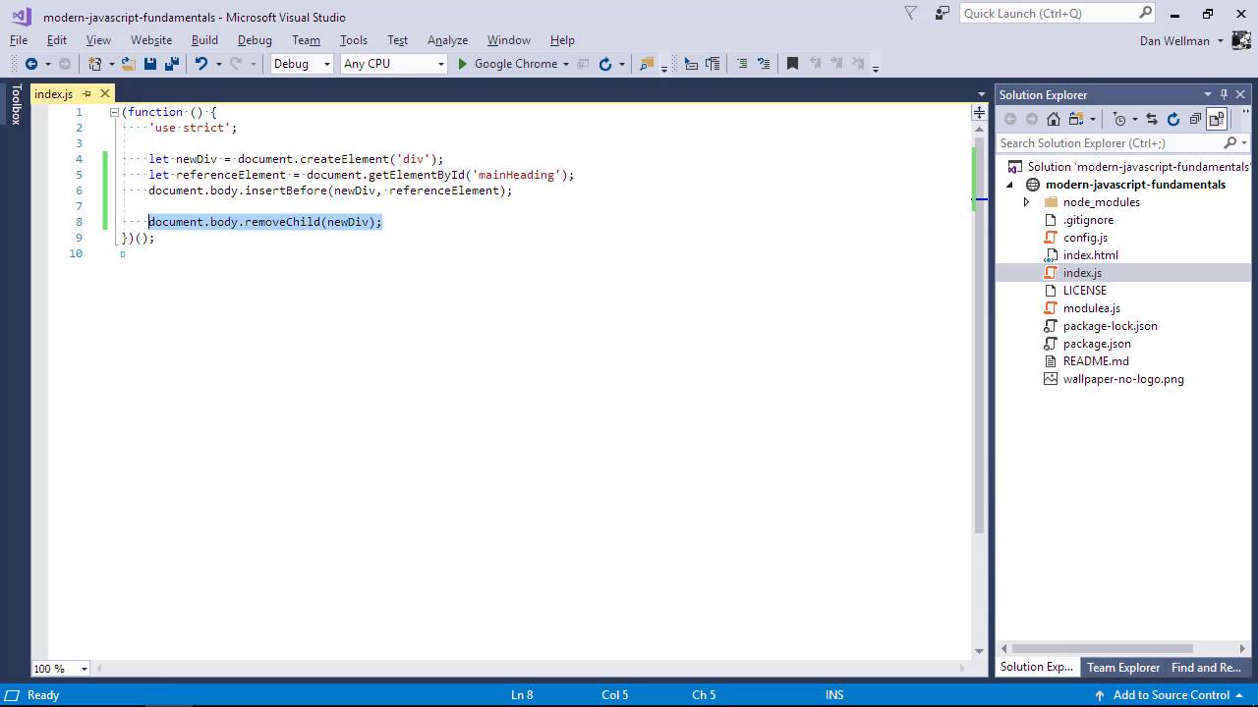Image resolution: width=1258 pixels, height=707 pixels.
Task: Open the Edit menu
Action: [x=57, y=40]
